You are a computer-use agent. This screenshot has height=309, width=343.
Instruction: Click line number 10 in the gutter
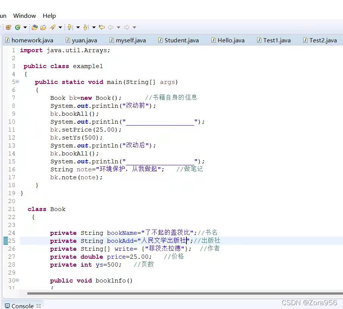pos(12,122)
